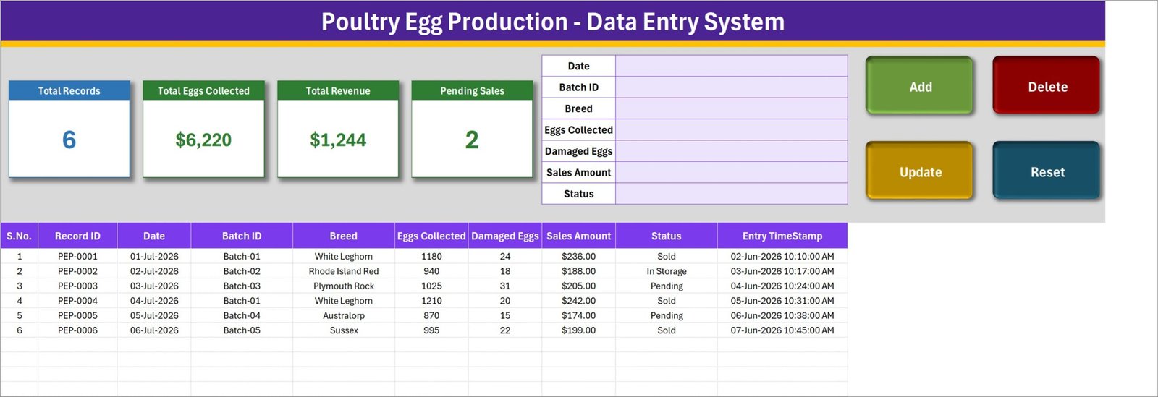Click the sales amount $174.00
1158x397 pixels.
pyautogui.click(x=579, y=315)
